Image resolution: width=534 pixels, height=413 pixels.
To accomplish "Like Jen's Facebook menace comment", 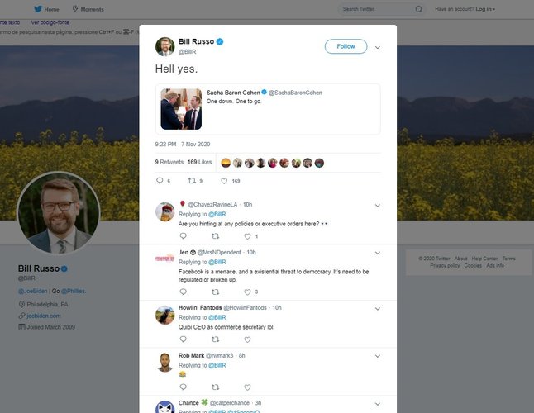I will (x=247, y=292).
